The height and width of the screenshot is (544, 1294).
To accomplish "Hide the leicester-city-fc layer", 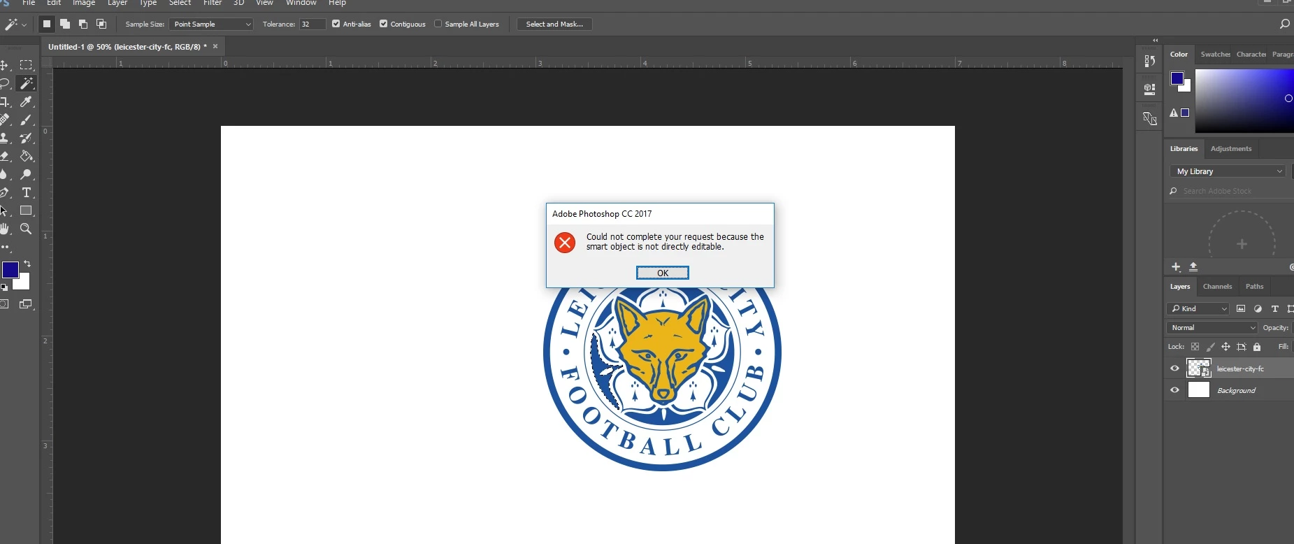I will (x=1174, y=368).
